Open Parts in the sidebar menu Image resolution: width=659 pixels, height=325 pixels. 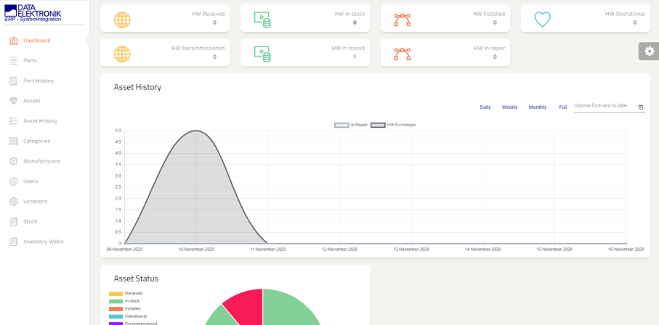coord(31,61)
